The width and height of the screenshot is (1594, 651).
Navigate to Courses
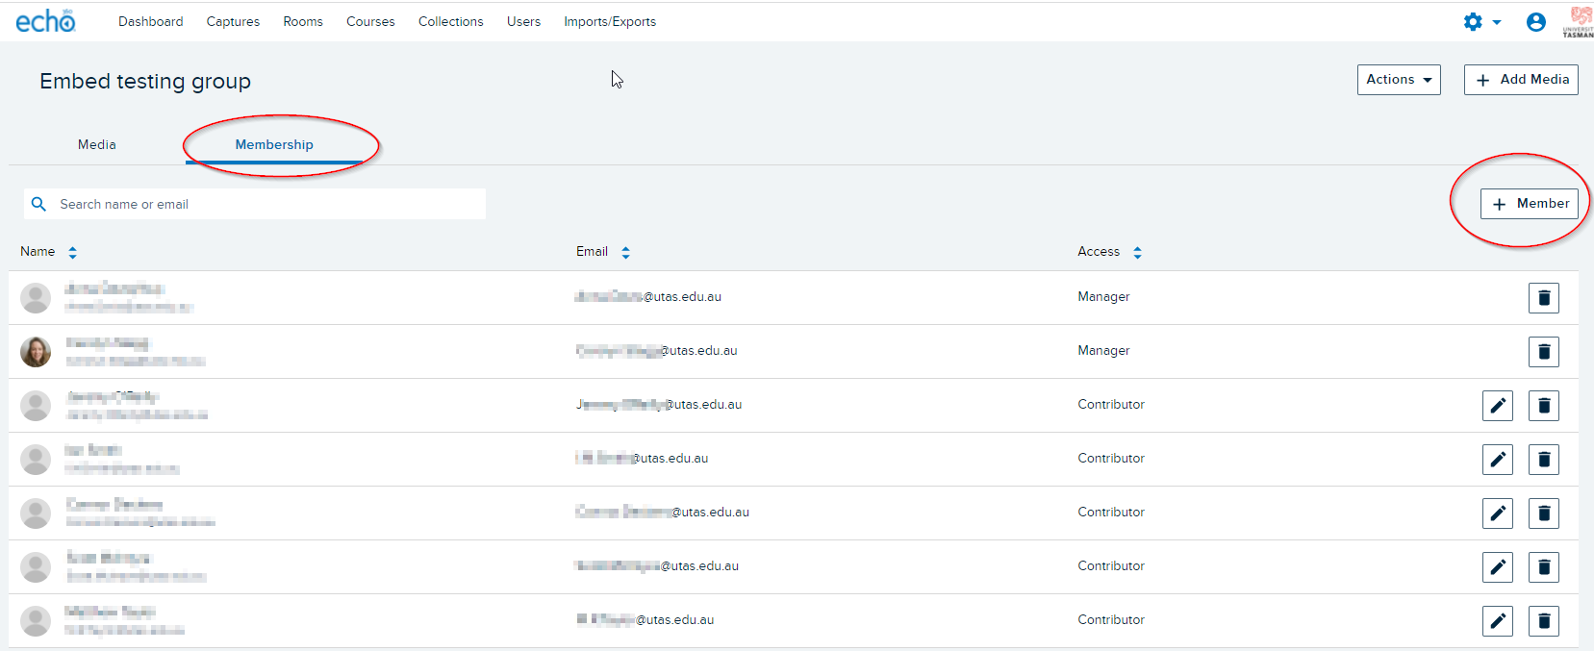[370, 21]
